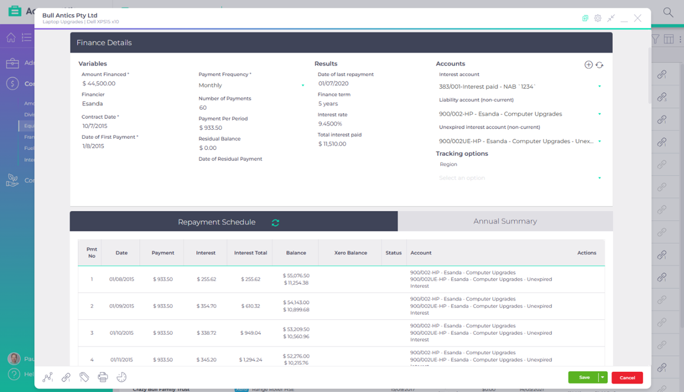Open the Home icon in the left sidebar
This screenshot has height=392, width=684.
point(10,37)
